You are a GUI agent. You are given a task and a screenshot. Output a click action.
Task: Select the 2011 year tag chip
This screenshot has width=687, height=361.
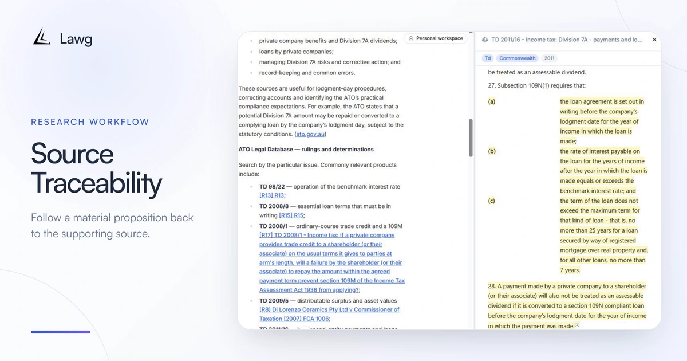(x=550, y=58)
